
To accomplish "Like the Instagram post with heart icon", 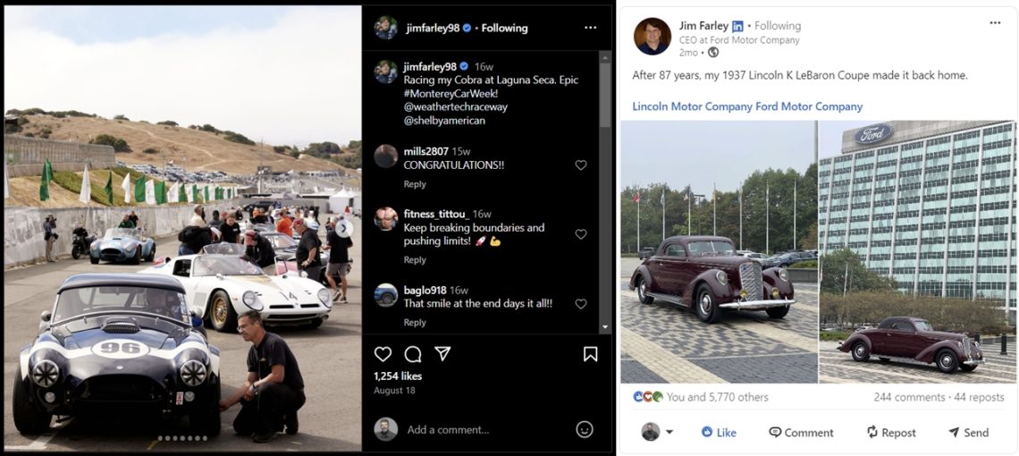I will [x=383, y=354].
